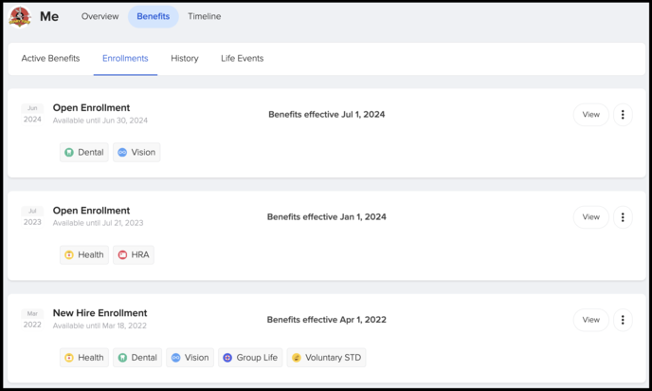Click 'Benefits effective Apr 1, 2022' text
This screenshot has width=652, height=391.
click(326, 320)
